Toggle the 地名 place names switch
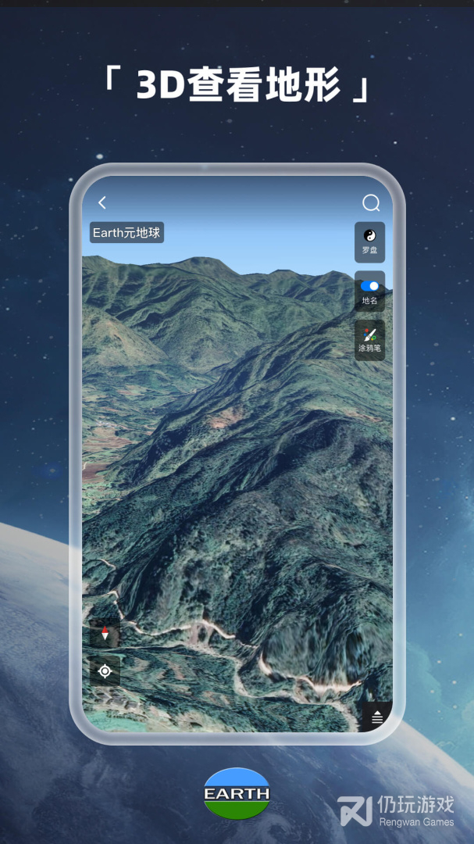The height and width of the screenshot is (844, 474). 370,286
